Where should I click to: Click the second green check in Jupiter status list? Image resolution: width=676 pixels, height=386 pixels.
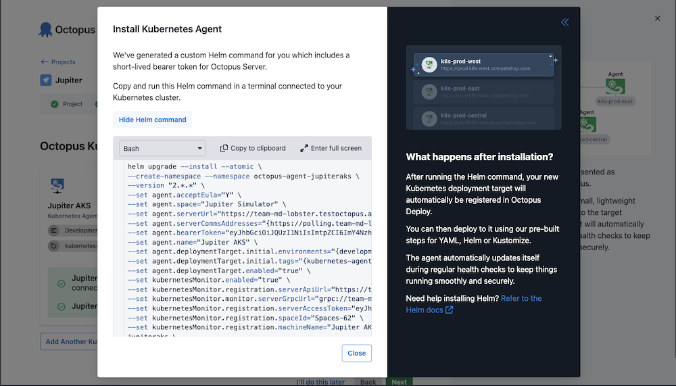[x=62, y=306]
